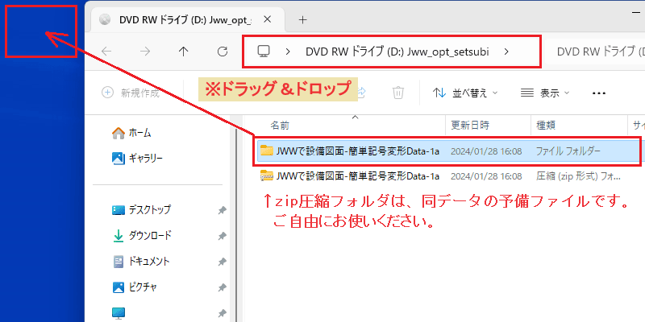The height and width of the screenshot is (322, 645).
Task: Click the 圧縮 (zip 形式) type cell
Action: (578, 176)
